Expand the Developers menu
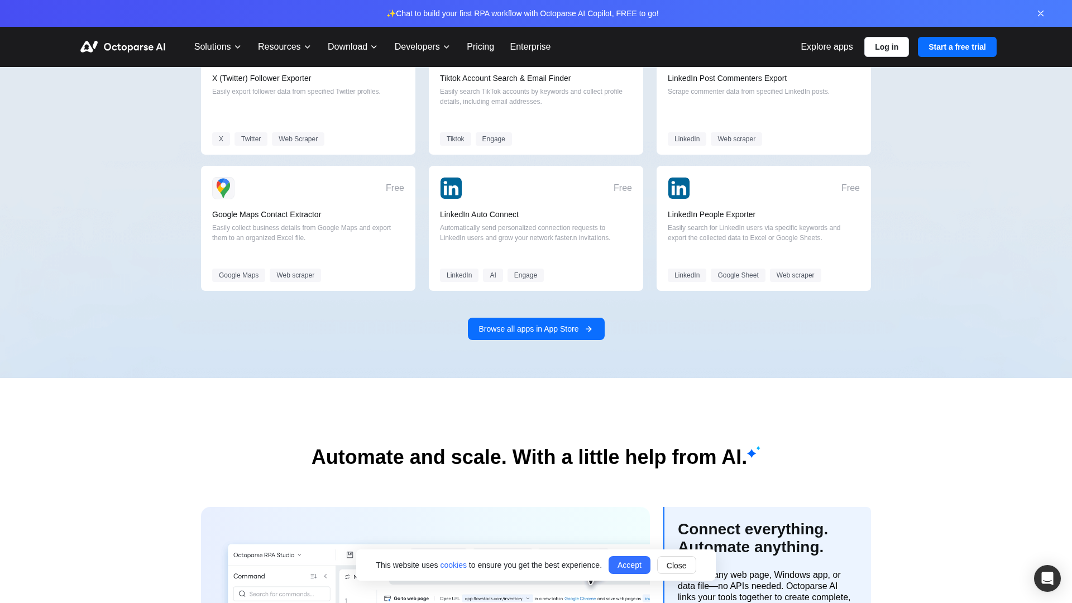This screenshot has width=1072, height=603. click(x=422, y=47)
